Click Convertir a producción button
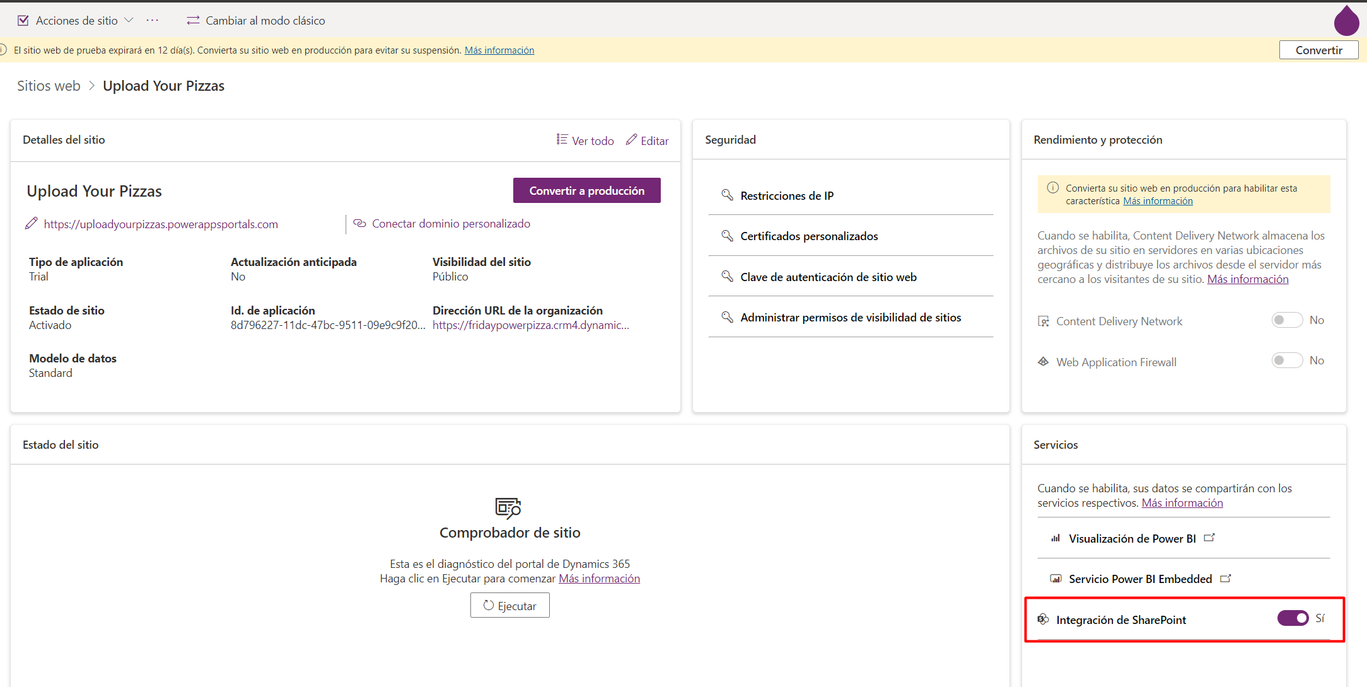The width and height of the screenshot is (1367, 687). 587,190
